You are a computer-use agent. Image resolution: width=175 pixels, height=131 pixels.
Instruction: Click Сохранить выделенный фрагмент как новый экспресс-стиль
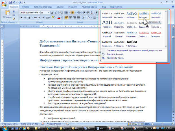[x=135, y=50]
